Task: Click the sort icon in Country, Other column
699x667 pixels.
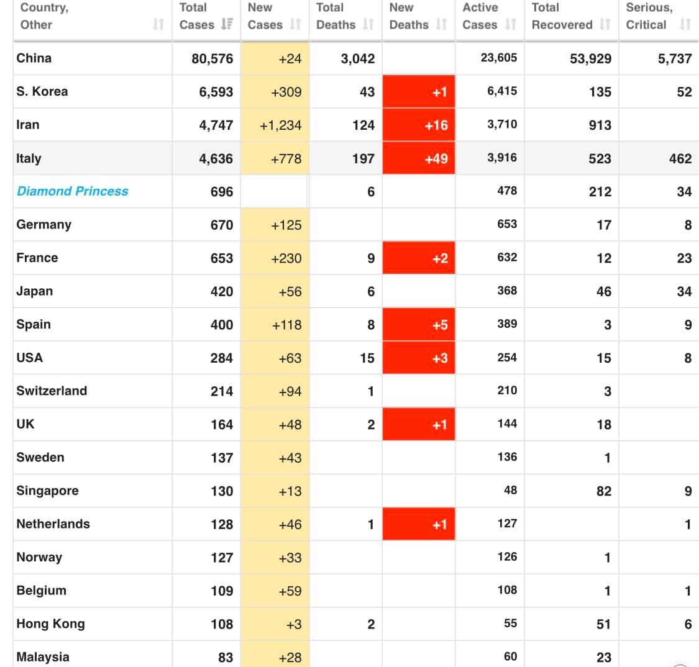Action: (158, 24)
